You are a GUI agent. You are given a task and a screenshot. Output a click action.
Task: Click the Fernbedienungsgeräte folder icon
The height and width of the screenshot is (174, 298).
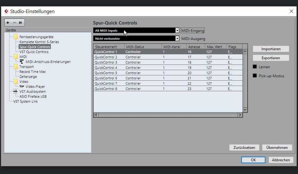[x=16, y=37]
